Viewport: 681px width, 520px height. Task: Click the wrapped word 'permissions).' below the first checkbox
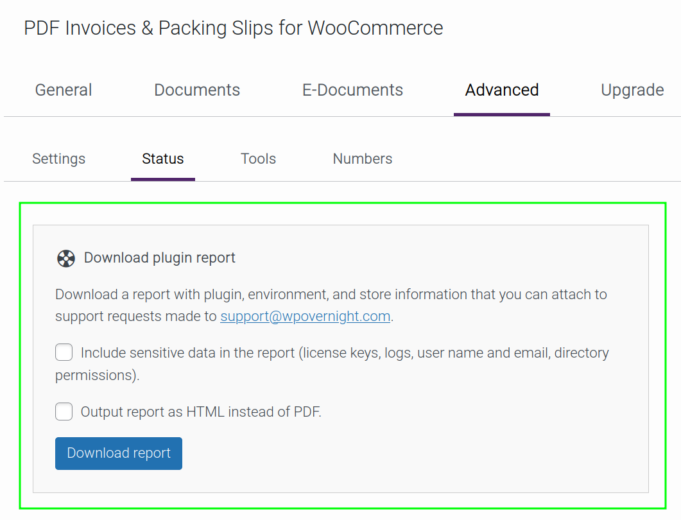pos(97,375)
